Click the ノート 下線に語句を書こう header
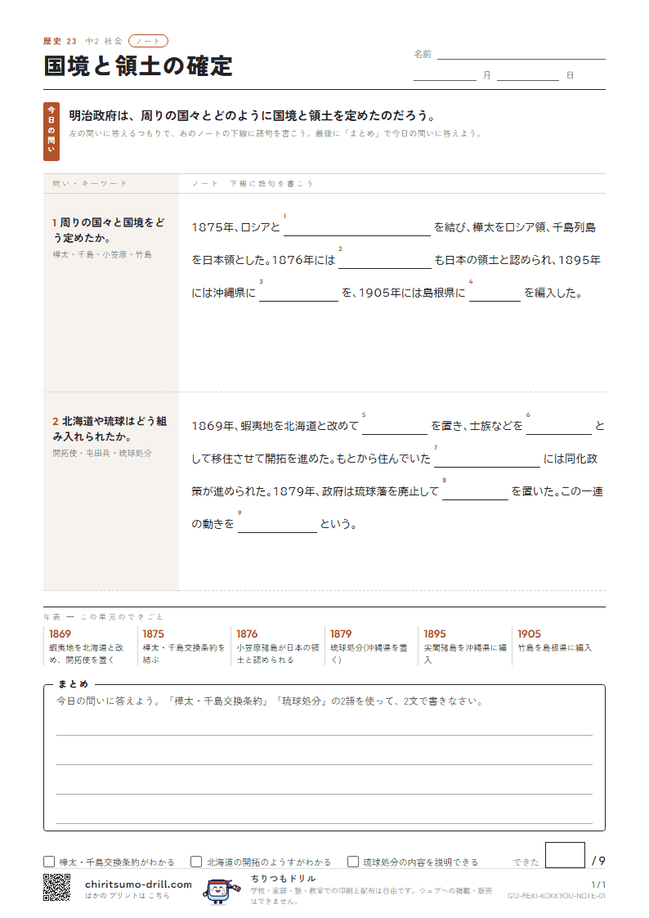 [253, 183]
